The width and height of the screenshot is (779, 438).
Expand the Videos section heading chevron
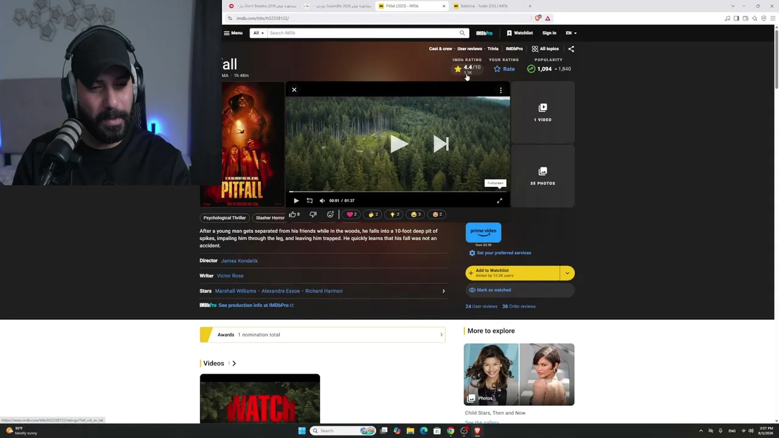(x=234, y=363)
